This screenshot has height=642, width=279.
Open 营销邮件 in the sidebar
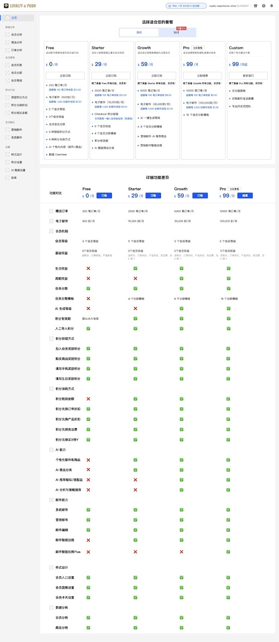[16, 130]
